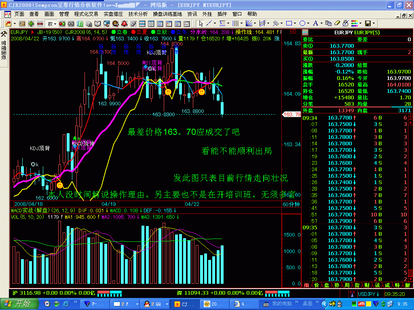Select the vertical cycle lines tool

pyautogui.click(x=235, y=23)
